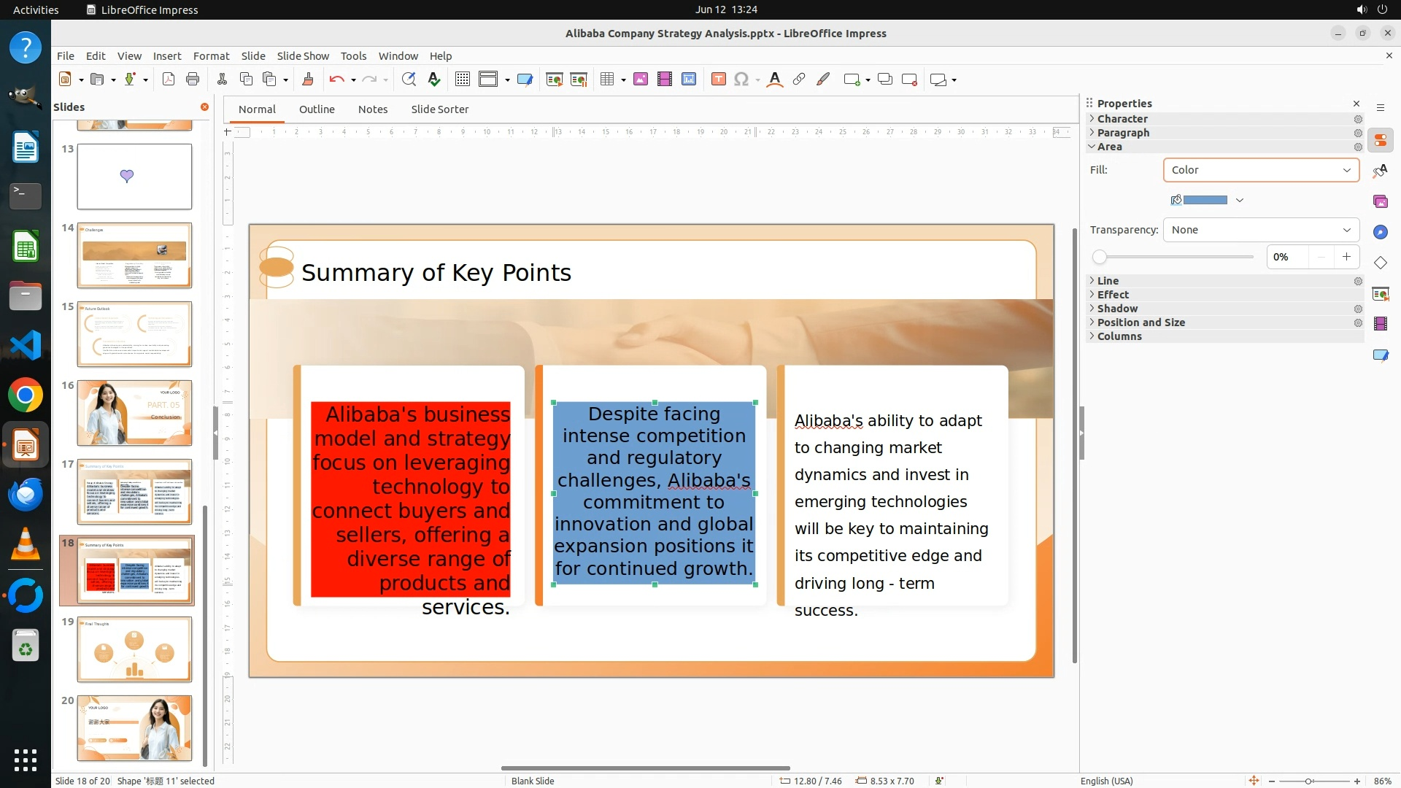Click the Spelling check icon
This screenshot has height=788, width=1401.
[x=434, y=80]
